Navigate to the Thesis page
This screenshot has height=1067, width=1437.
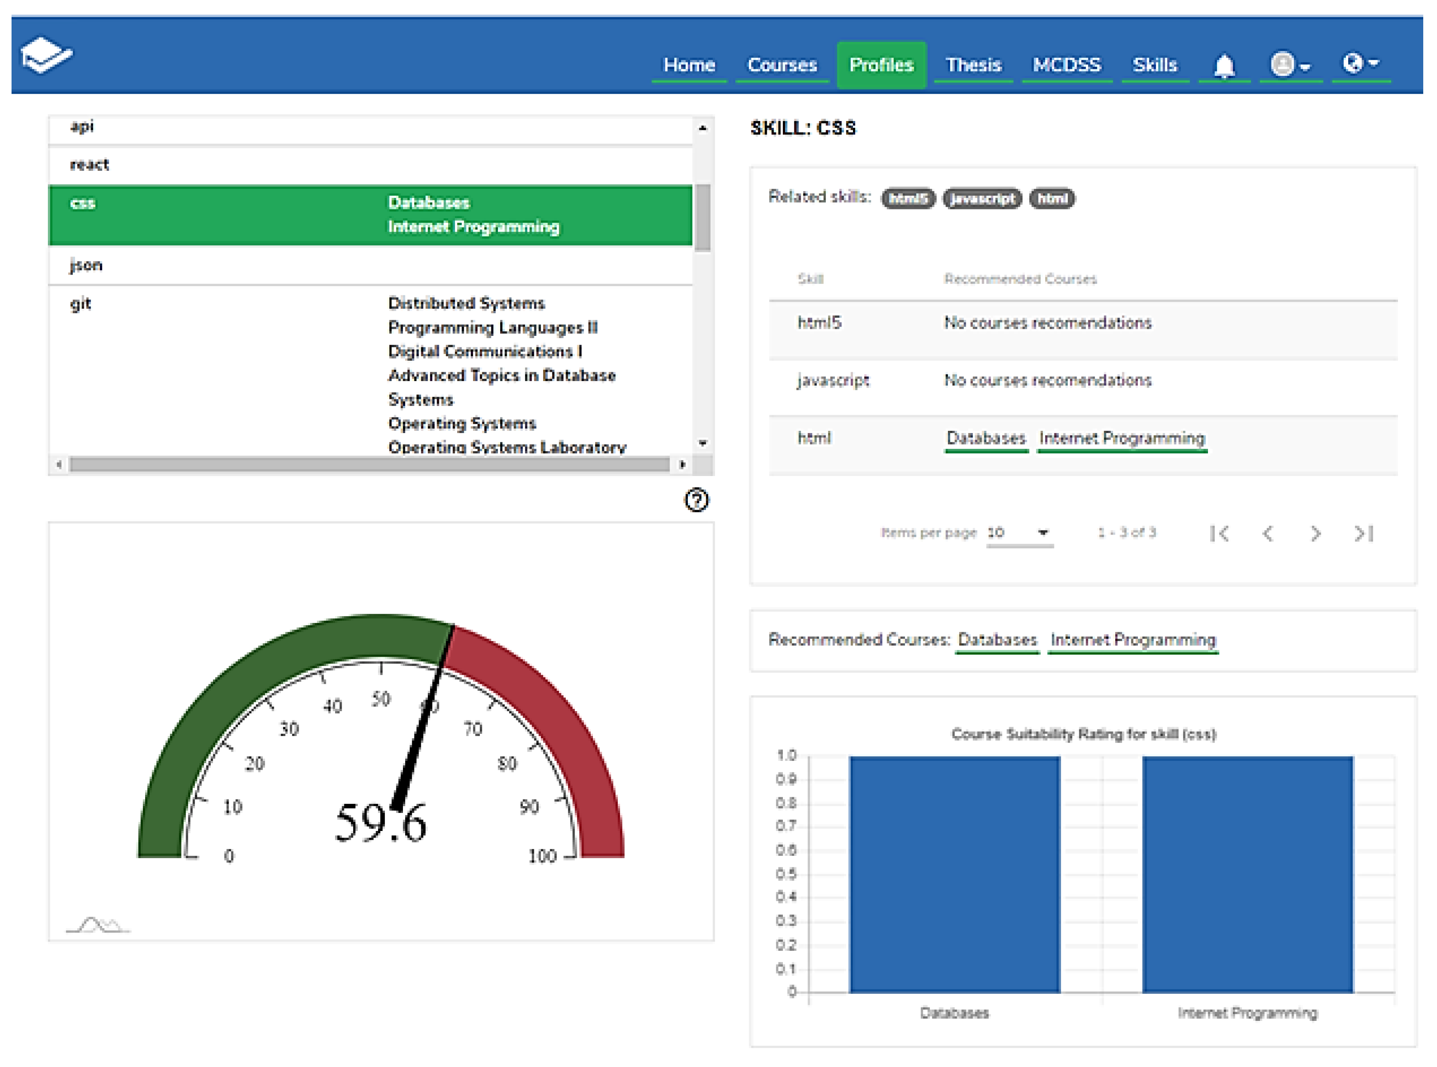click(973, 65)
